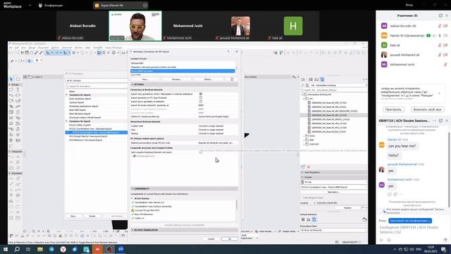Click Search IFC Translators field
This screenshot has width=451, height=254.
point(97,86)
